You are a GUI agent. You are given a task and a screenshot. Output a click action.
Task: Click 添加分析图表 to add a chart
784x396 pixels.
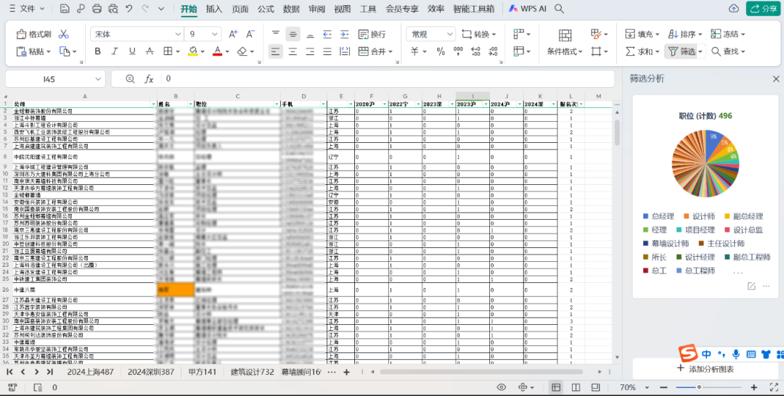click(704, 369)
